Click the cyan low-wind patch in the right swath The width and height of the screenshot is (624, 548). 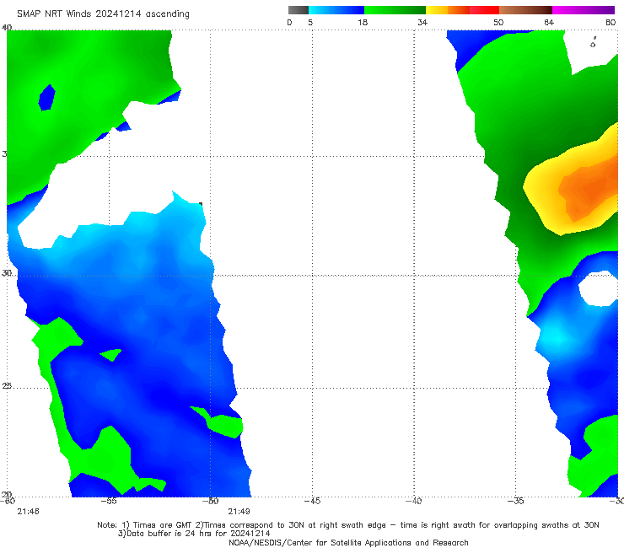556,337
